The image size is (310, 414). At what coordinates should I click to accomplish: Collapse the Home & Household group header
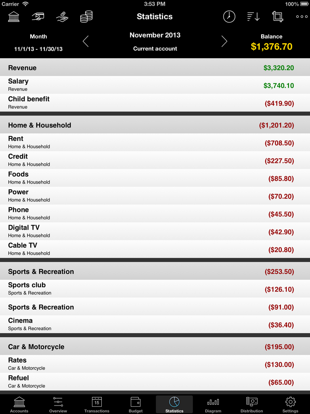tap(155, 125)
